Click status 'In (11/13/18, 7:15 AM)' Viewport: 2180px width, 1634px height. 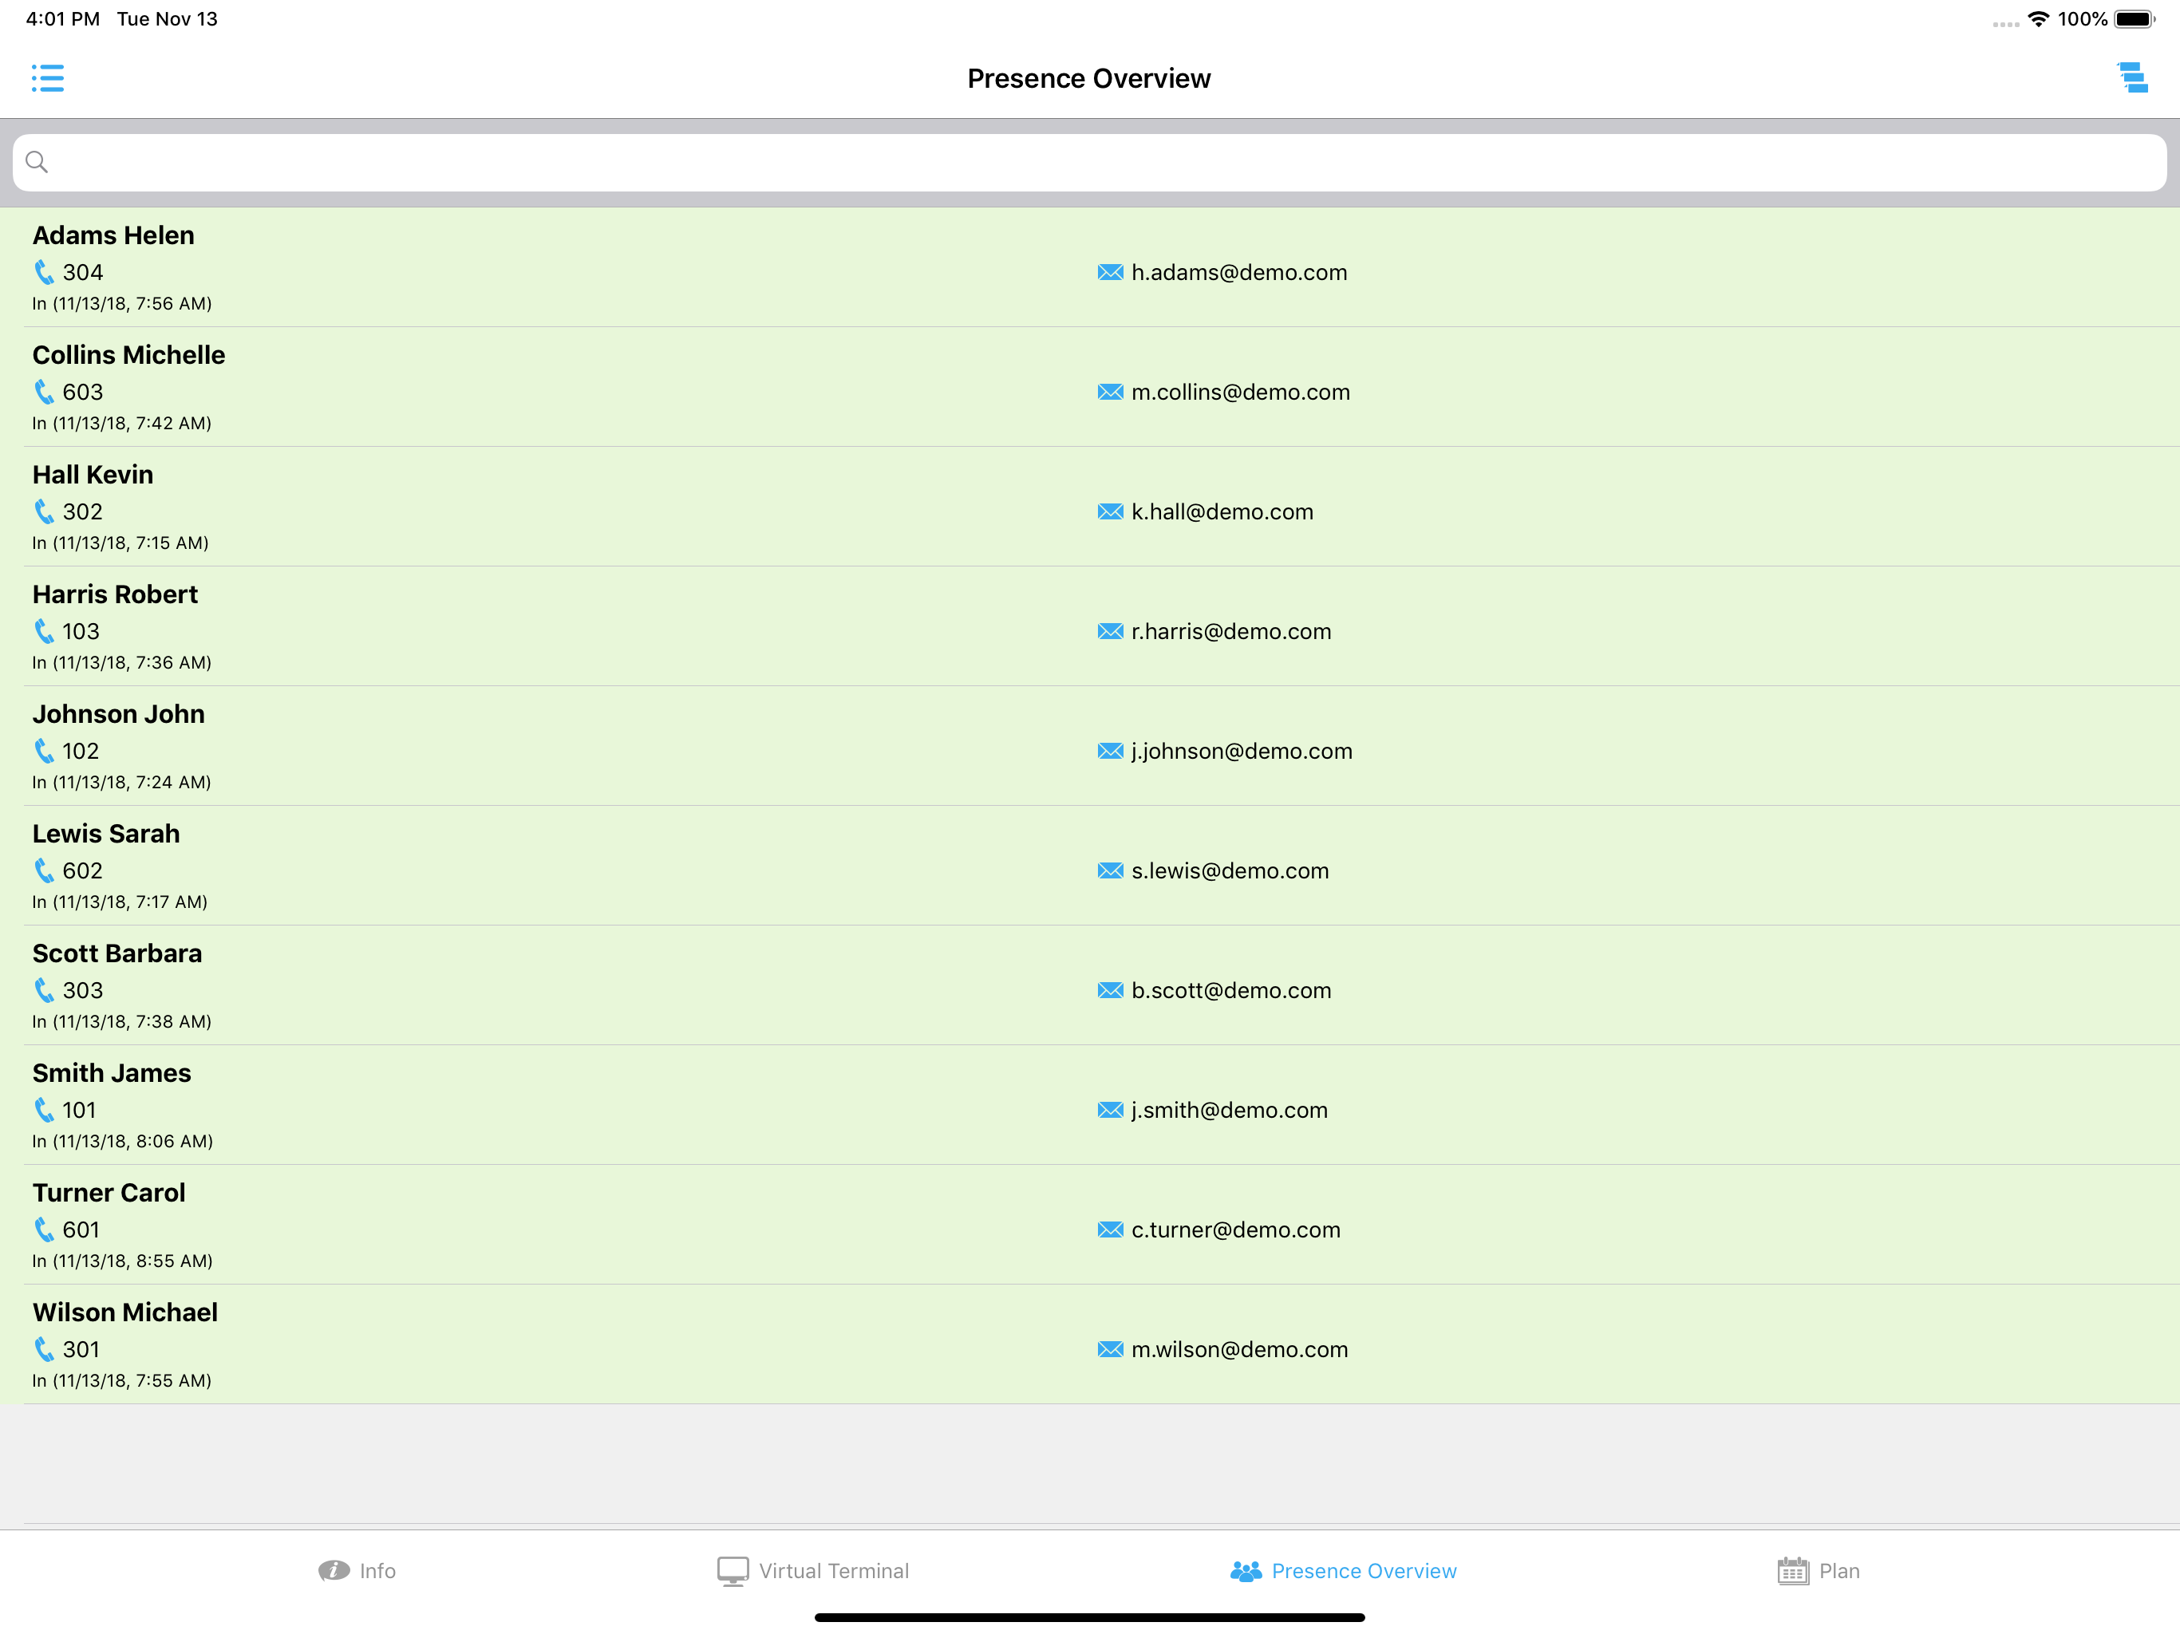point(120,543)
